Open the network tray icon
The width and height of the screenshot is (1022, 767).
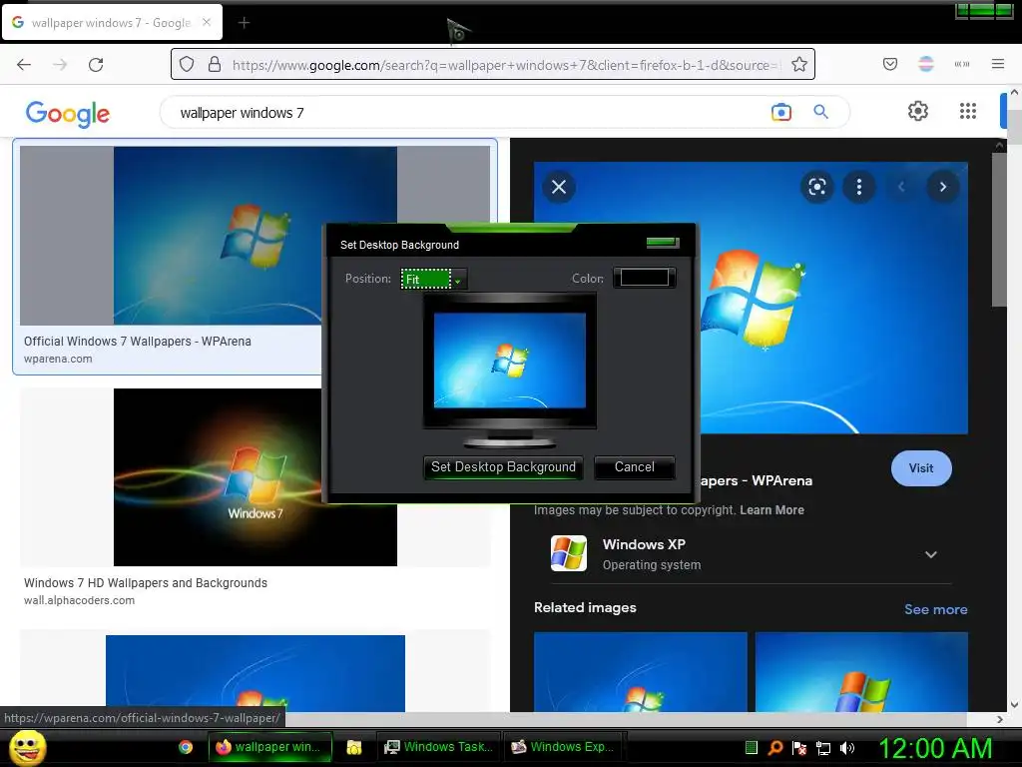coord(823,748)
